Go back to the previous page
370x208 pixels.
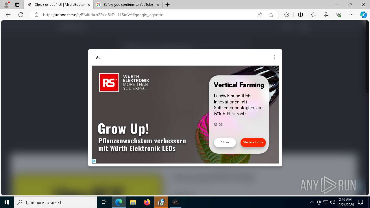(8, 15)
